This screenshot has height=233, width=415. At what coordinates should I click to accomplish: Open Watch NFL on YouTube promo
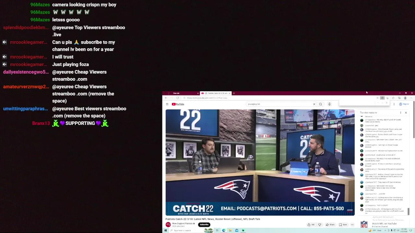coord(384,224)
